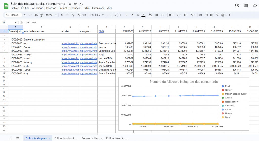
Task: Open the Données menu
Action: [x=75, y=8]
